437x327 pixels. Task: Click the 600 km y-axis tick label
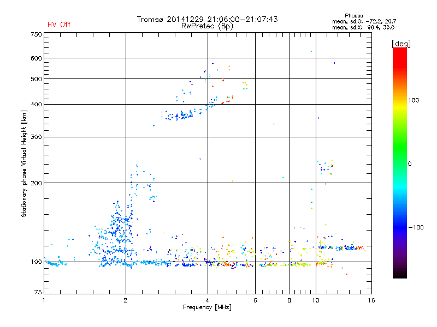pyautogui.click(x=37, y=58)
